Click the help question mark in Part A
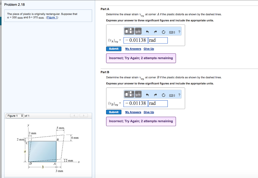The image size is (258, 178). 179,32
